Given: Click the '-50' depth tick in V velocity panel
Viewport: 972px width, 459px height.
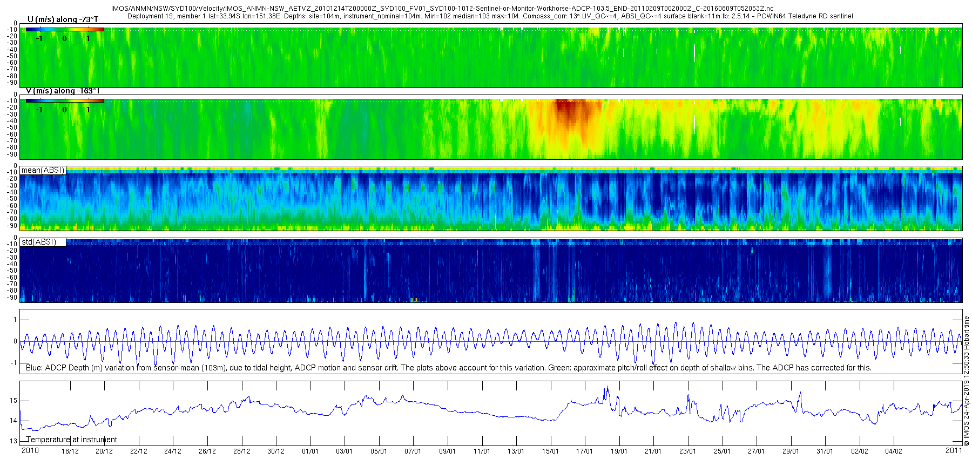Looking at the screenshot, I should (x=11, y=127).
